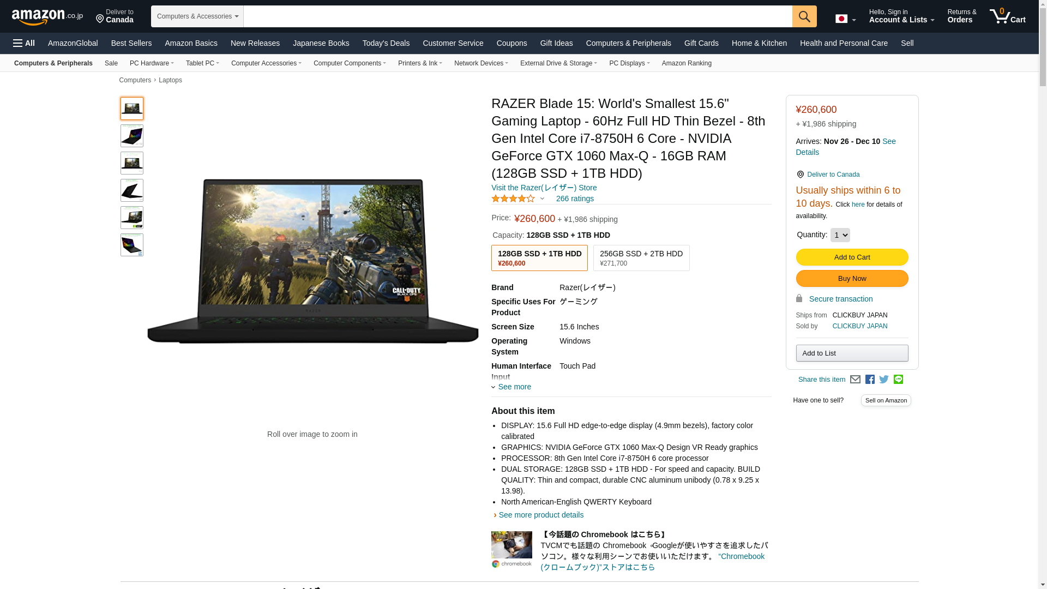1047x589 pixels.
Task: Open Today's Deals in the navigation bar
Action: 386,43
